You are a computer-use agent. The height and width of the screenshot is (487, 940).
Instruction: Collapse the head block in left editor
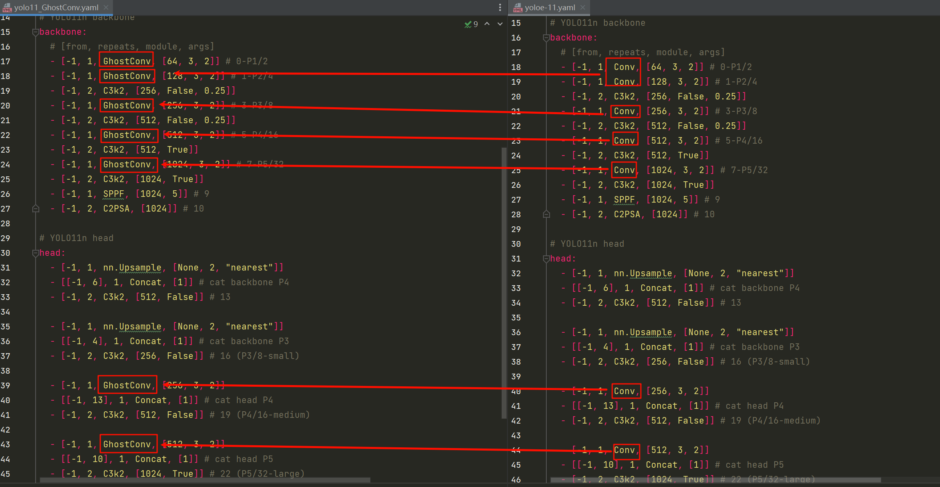point(36,253)
